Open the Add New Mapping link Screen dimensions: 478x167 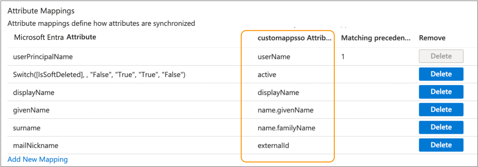pos(37,160)
